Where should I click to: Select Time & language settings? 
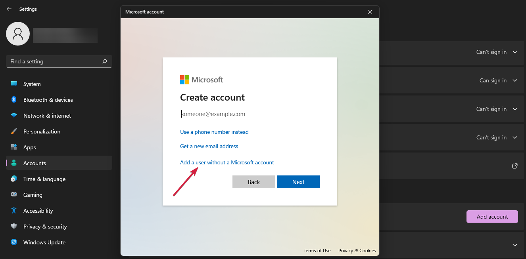(x=44, y=179)
